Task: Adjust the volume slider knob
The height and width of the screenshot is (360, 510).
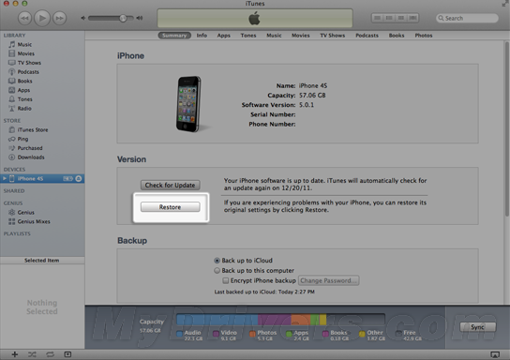Action: 123,18
